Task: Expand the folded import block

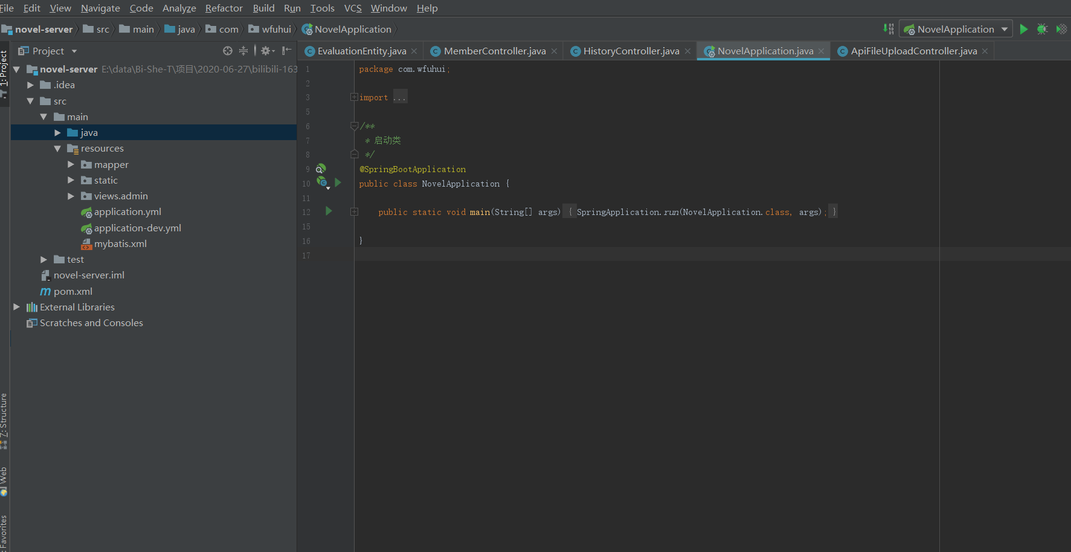Action: point(354,97)
